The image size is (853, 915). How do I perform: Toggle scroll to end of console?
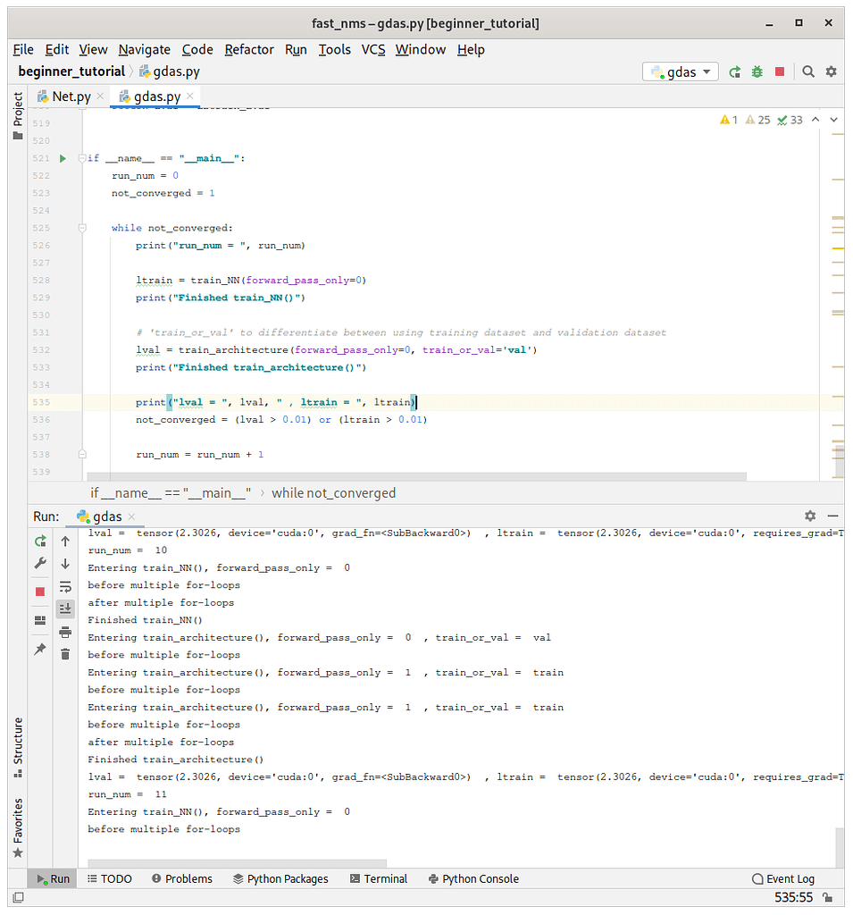click(65, 609)
